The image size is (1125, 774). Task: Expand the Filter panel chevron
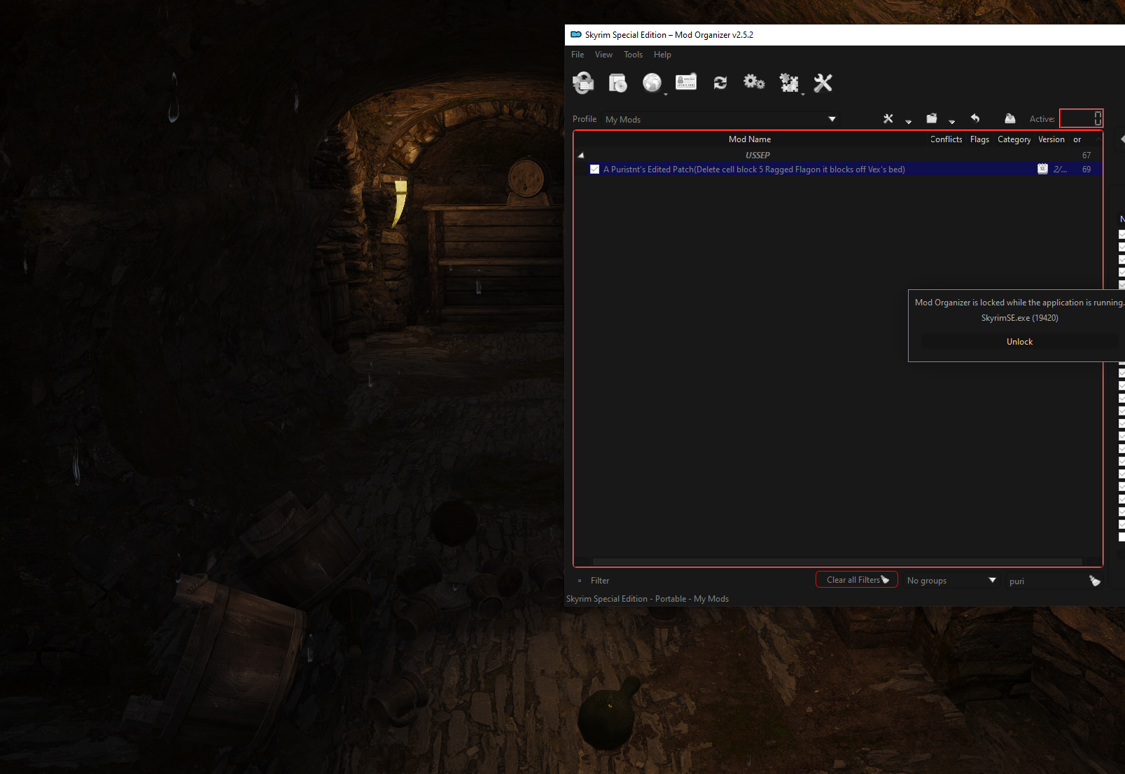pyautogui.click(x=580, y=581)
